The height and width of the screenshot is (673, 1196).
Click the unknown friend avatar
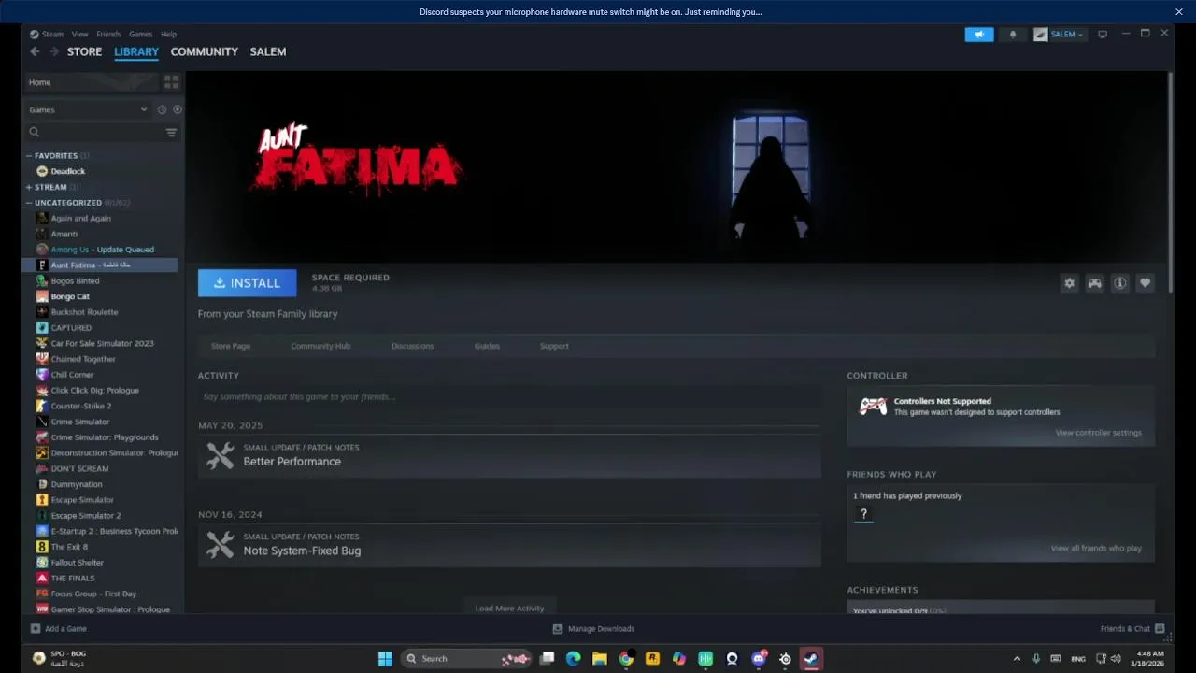[x=863, y=514]
